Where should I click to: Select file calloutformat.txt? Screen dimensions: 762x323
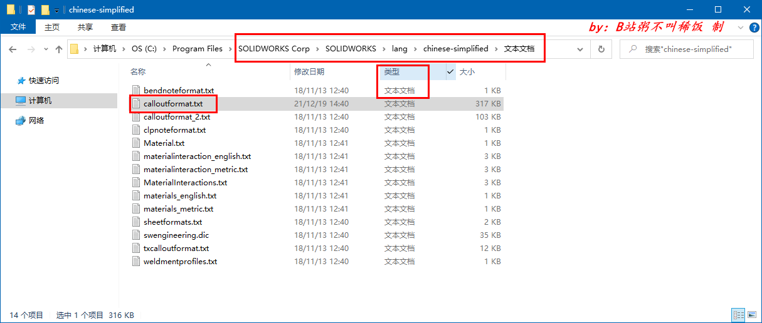[x=173, y=104]
